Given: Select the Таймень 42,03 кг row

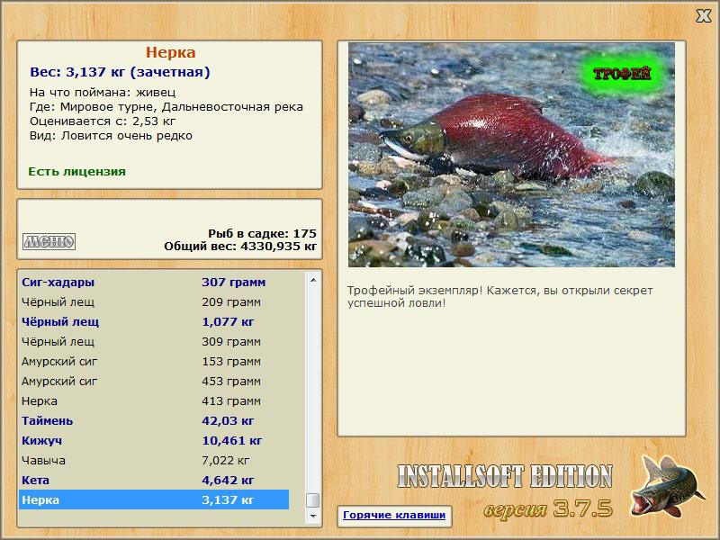Looking at the screenshot, I should click(x=154, y=420).
